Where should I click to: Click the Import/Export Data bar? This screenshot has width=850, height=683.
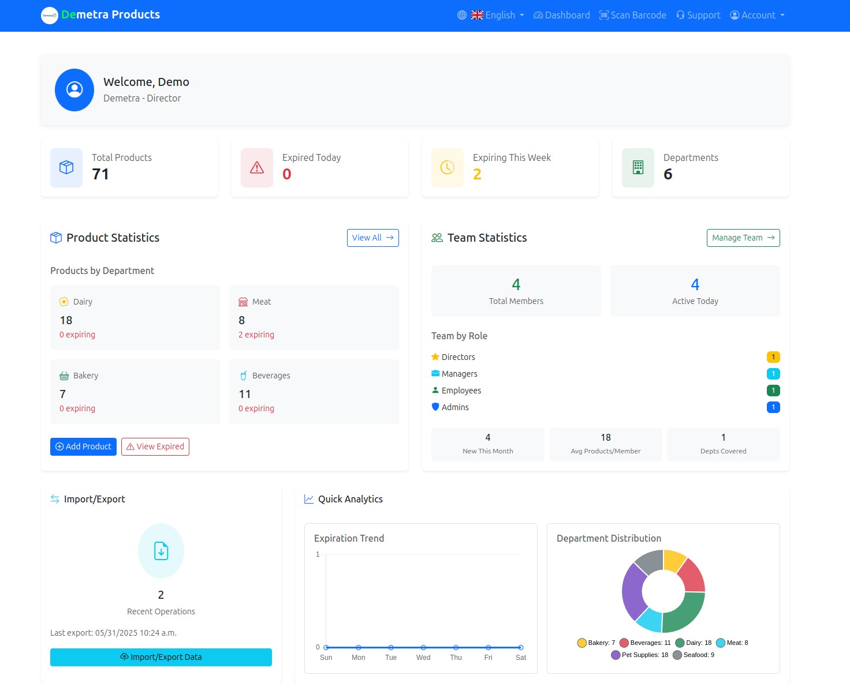point(161,657)
